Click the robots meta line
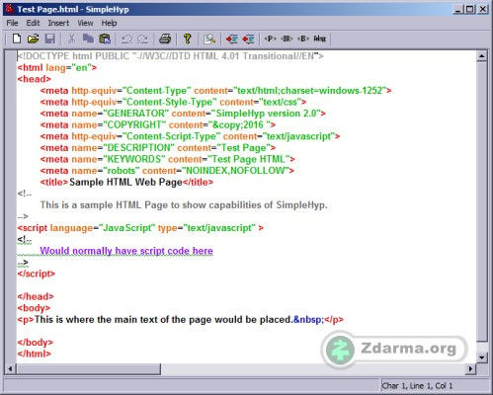This screenshot has height=395, width=493. coord(167,171)
